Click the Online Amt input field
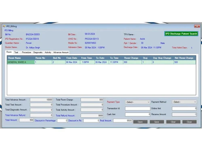202x151 pixels. pos(184,108)
